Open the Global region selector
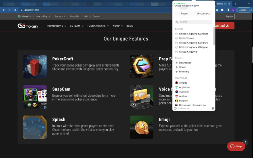The width and height of the screenshot is (253, 158). [25, 16]
